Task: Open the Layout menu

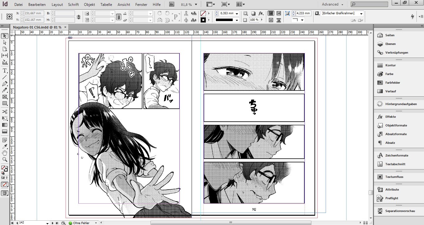Action: coord(57,5)
